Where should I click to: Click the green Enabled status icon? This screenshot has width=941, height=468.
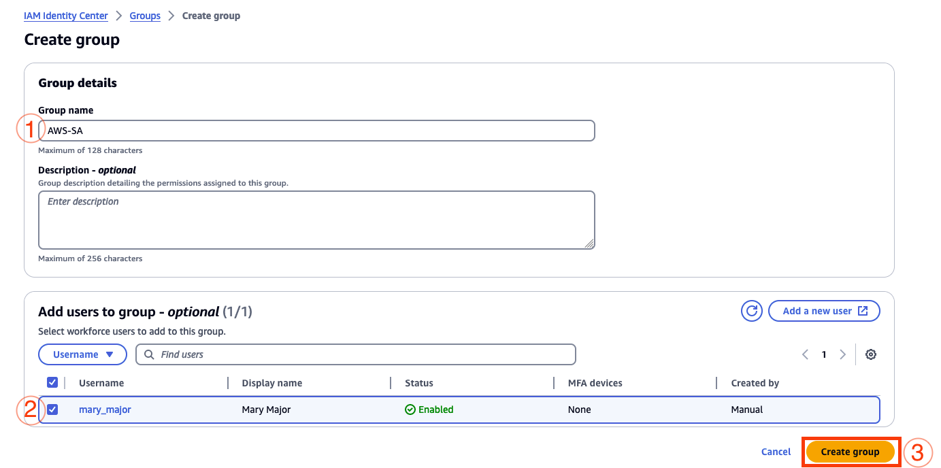point(410,409)
